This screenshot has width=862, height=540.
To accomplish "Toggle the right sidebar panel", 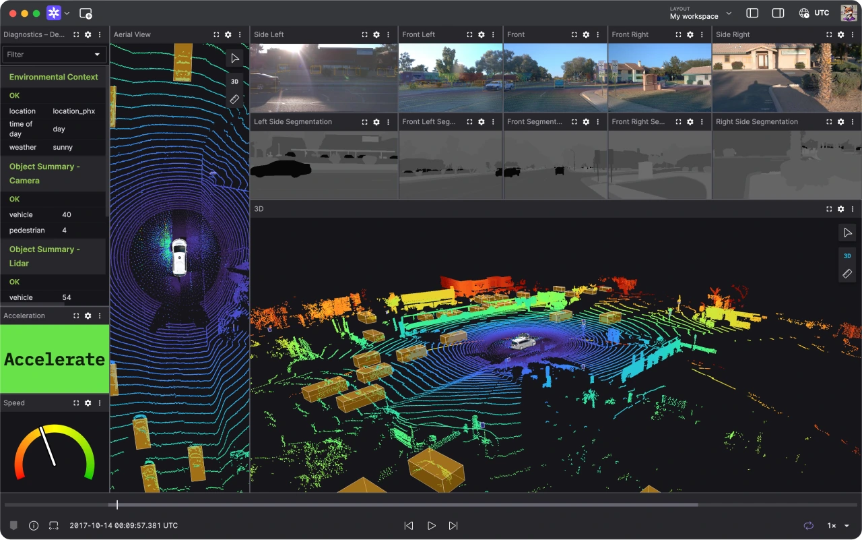I will pos(778,12).
